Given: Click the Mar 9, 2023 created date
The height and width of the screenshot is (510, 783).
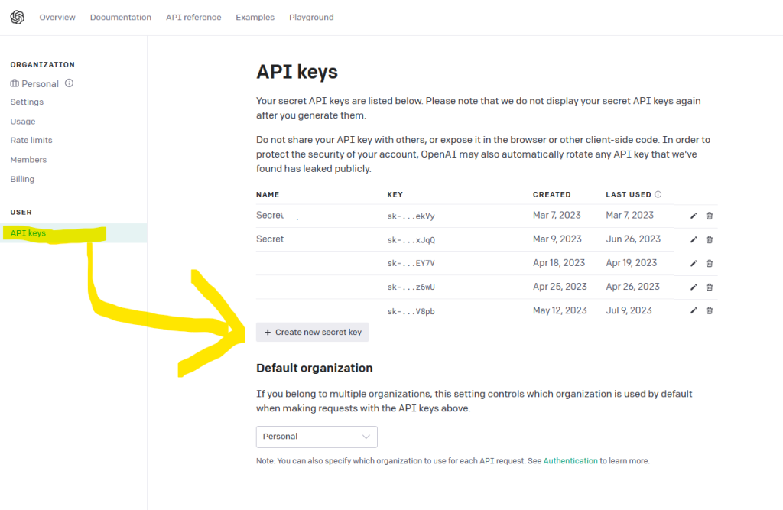Looking at the screenshot, I should pyautogui.click(x=557, y=239).
